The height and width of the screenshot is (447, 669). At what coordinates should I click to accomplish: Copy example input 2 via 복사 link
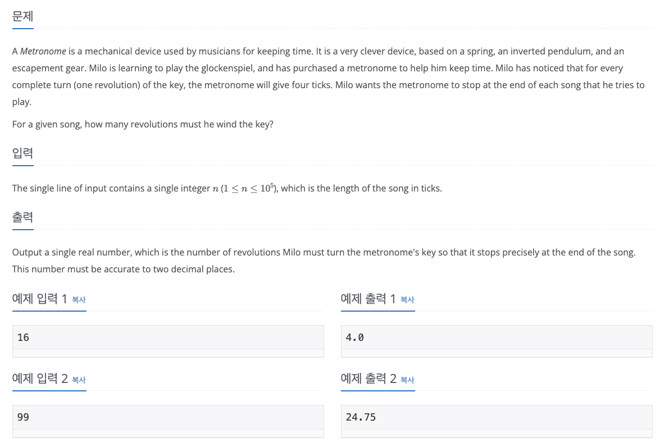click(x=79, y=380)
